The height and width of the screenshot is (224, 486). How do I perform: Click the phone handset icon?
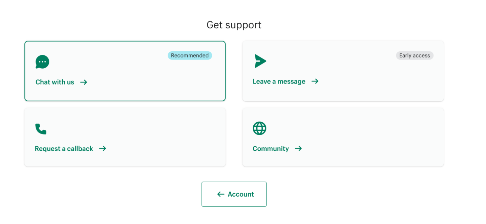(41, 129)
